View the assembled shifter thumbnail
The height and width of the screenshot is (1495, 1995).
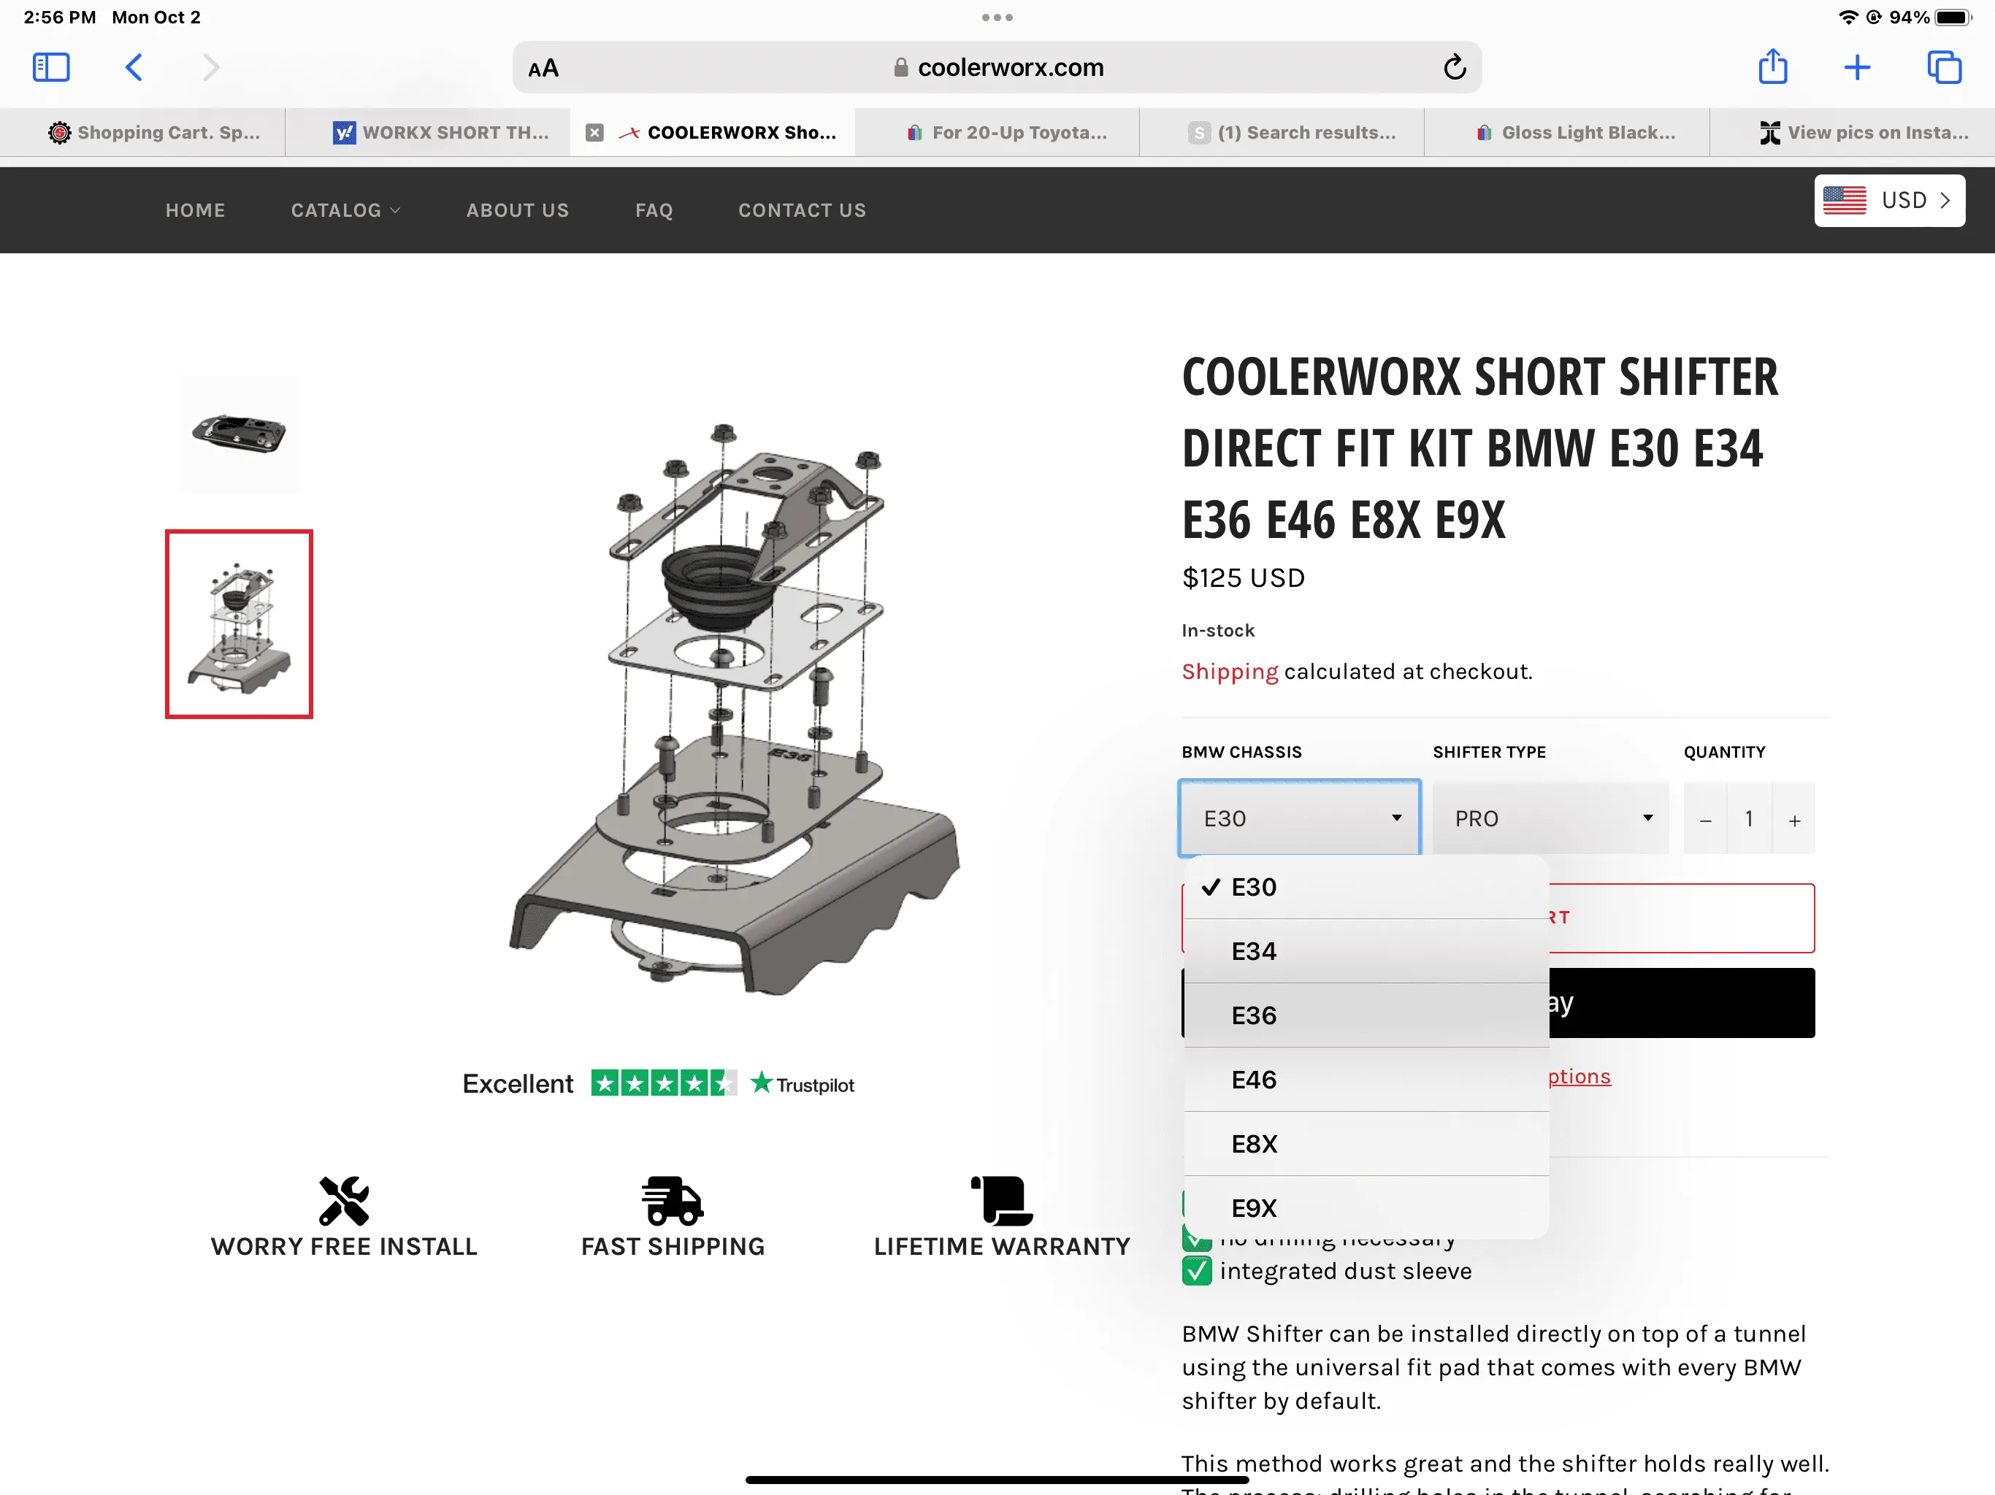pyautogui.click(x=239, y=434)
